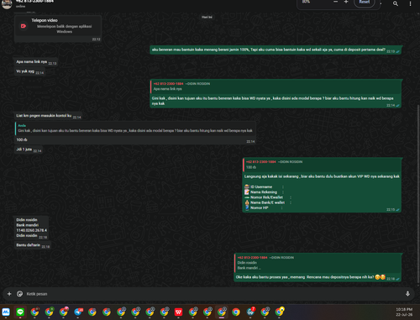This screenshot has width=420, height=320.
Task: Select the 'Bantu daftarin' message
Action: pos(33,245)
